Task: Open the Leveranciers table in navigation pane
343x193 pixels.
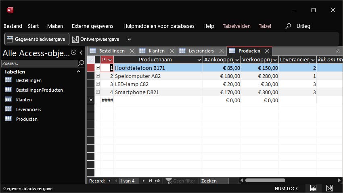Action: [x=23, y=109]
